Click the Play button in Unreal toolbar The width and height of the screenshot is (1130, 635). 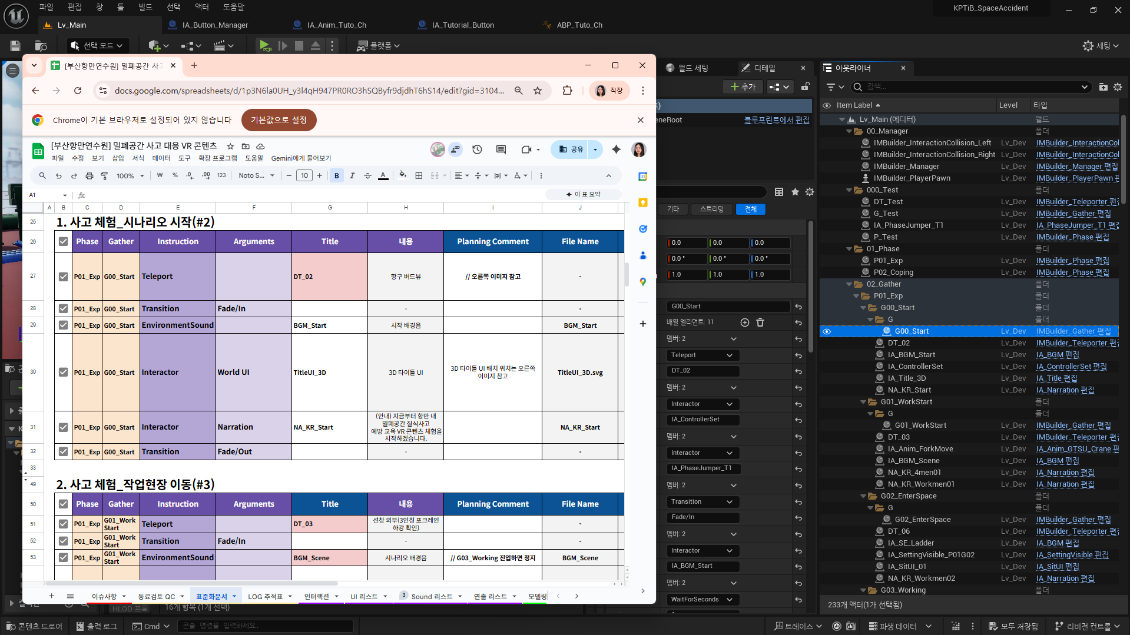coord(264,45)
